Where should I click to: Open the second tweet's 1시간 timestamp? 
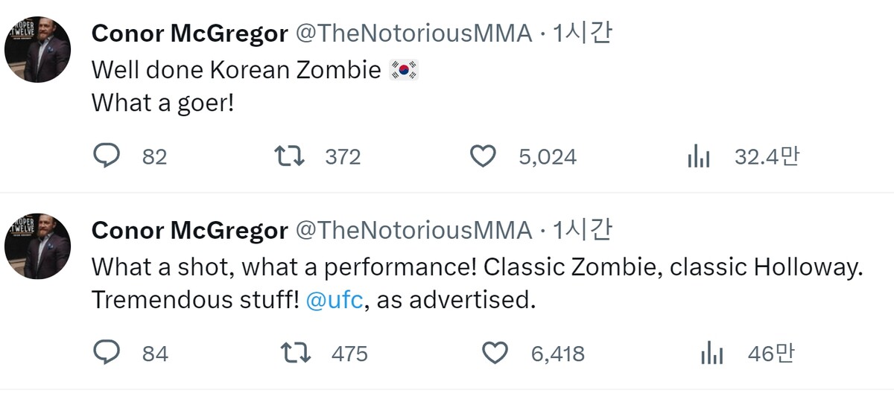click(x=581, y=231)
